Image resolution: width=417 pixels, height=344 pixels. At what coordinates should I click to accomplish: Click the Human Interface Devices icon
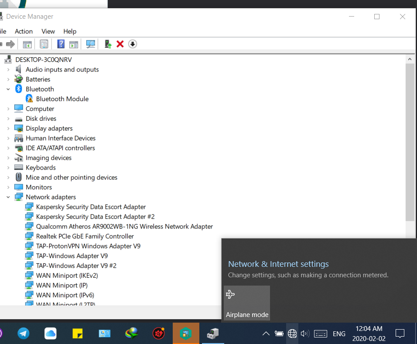pos(19,138)
